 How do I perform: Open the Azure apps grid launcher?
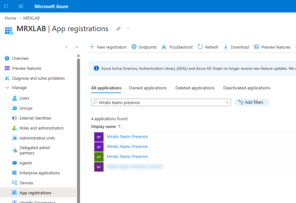tap(6, 6)
